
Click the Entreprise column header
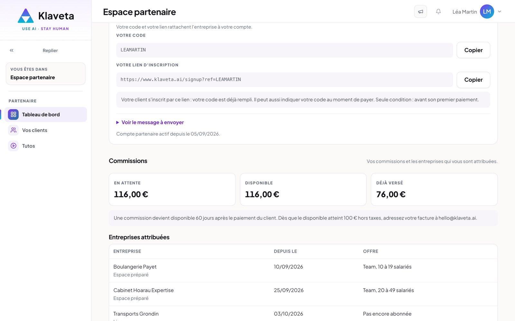(127, 251)
